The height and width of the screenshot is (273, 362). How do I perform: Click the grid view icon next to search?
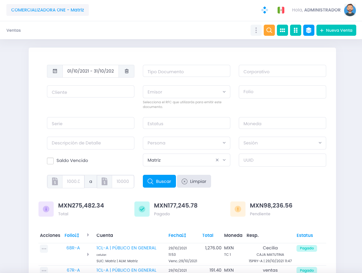(282, 30)
